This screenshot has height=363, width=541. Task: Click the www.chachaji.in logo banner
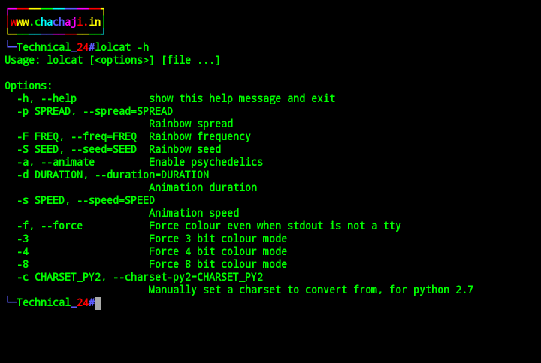click(56, 22)
